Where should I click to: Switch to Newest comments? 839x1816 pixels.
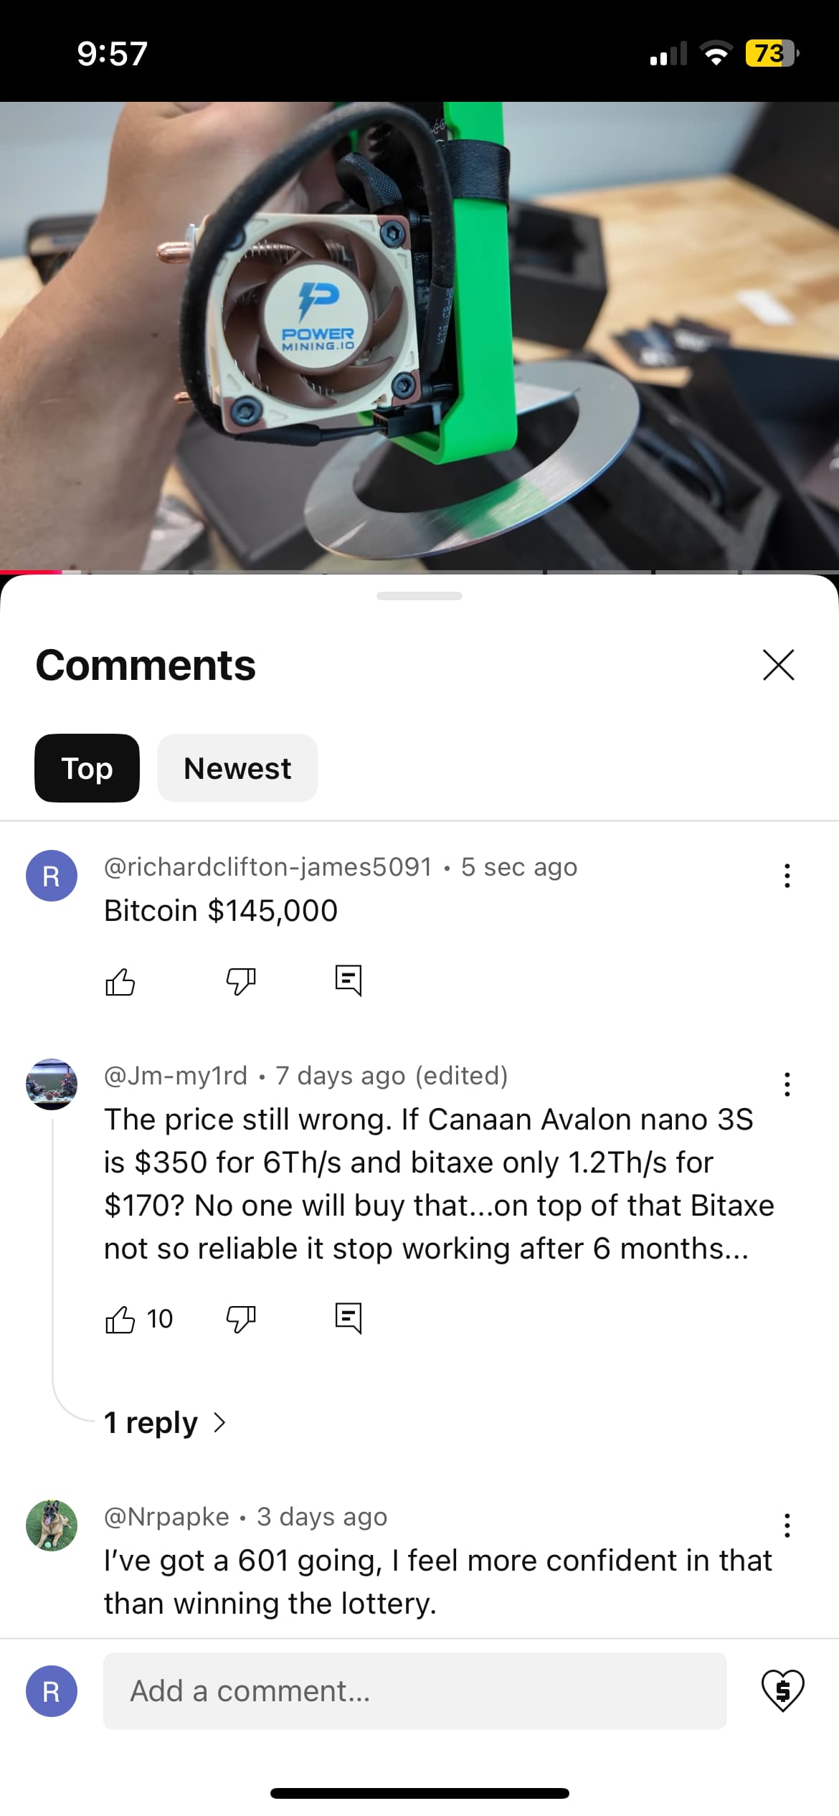[x=237, y=768]
